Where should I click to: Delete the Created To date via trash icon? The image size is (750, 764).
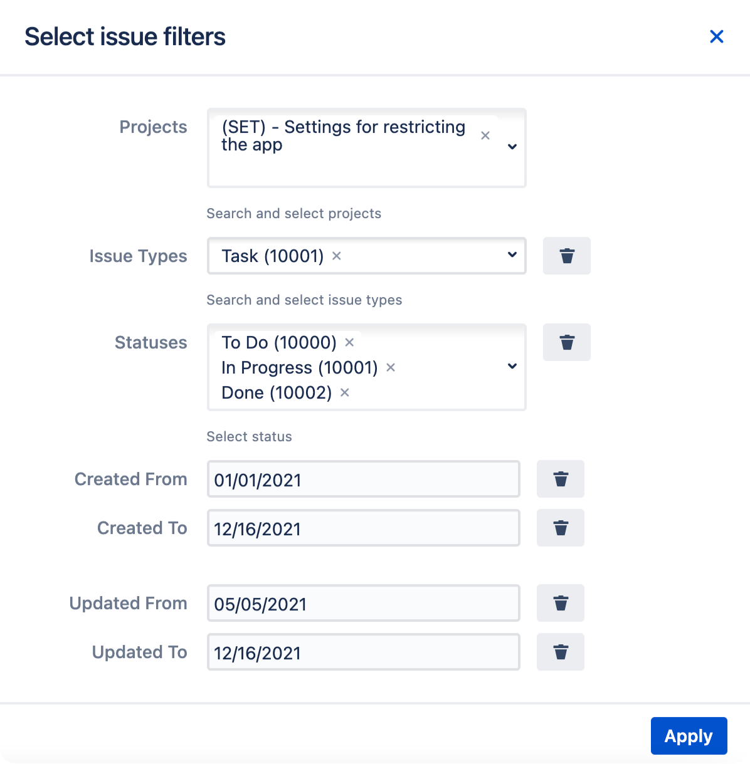coord(560,528)
